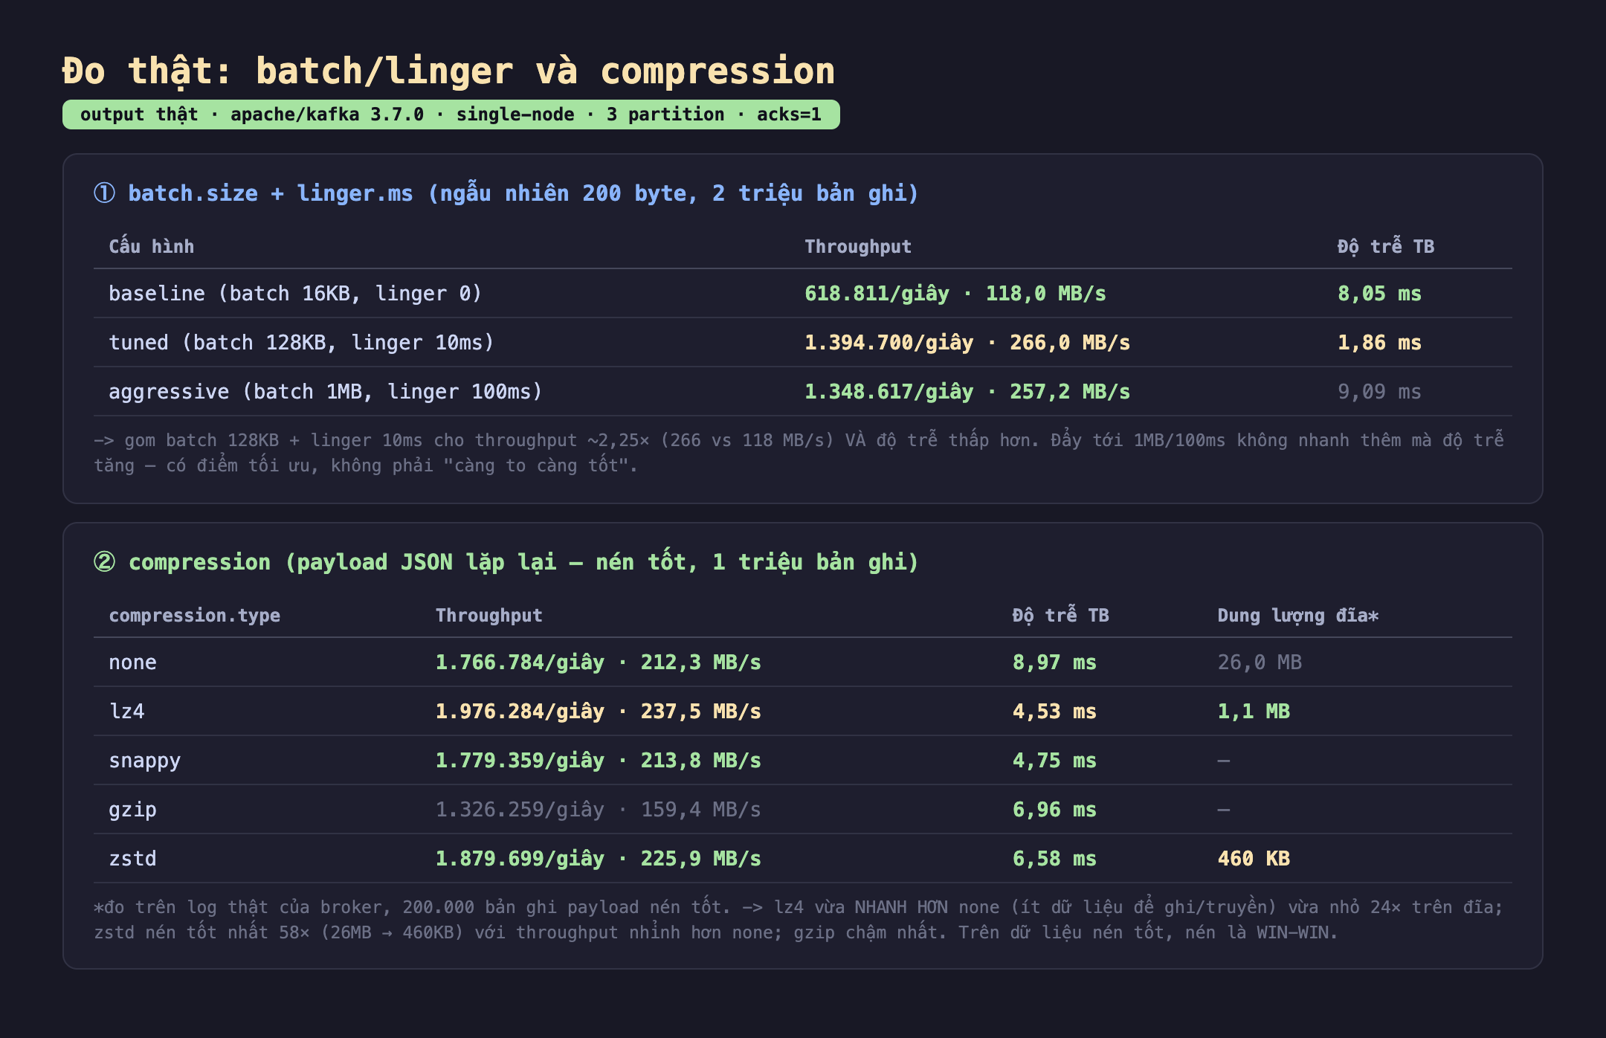This screenshot has width=1606, height=1038.
Task: Click the "460 KB" disk size cell
Action: [1254, 859]
